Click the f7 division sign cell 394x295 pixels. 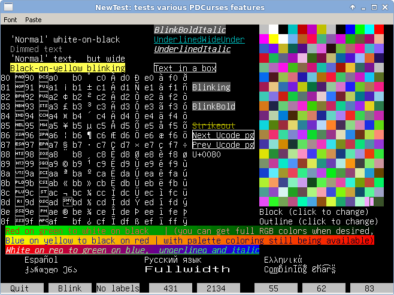[185, 145]
